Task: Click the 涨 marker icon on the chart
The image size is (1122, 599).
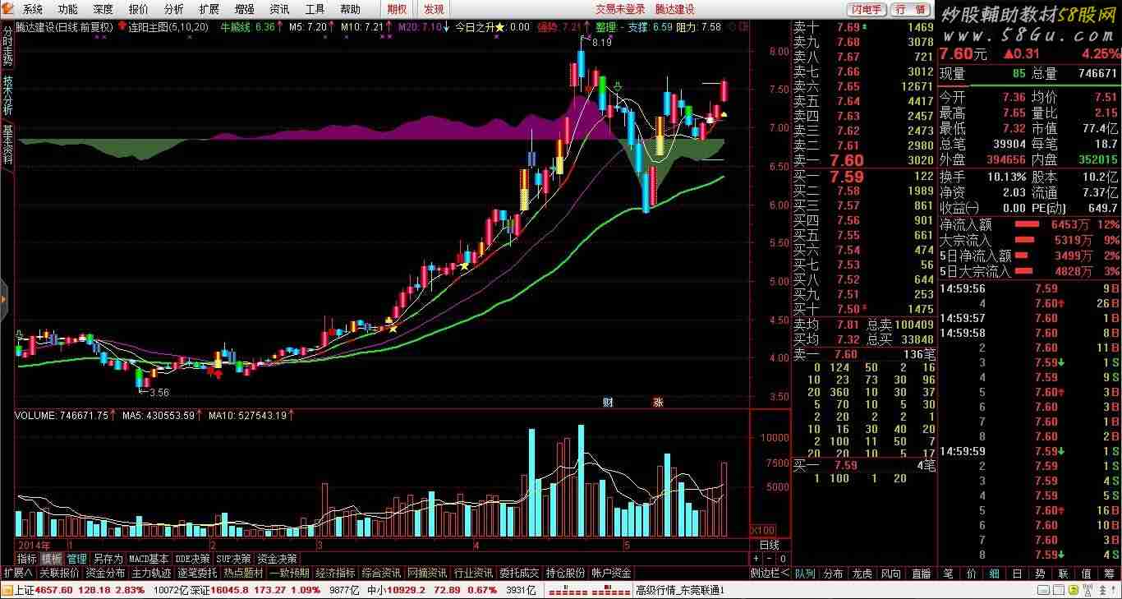Action: coord(658,402)
